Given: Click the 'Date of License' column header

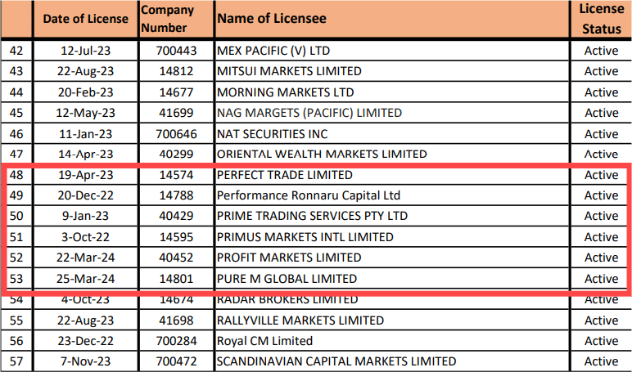Looking at the screenshot, I should point(85,18).
